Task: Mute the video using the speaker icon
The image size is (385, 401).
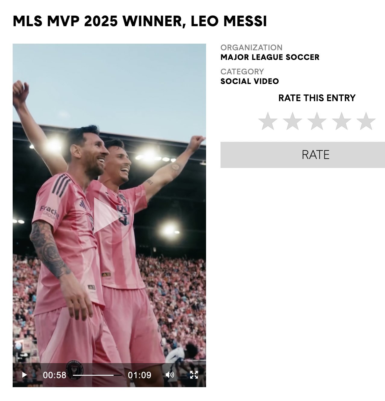Action: coord(170,375)
